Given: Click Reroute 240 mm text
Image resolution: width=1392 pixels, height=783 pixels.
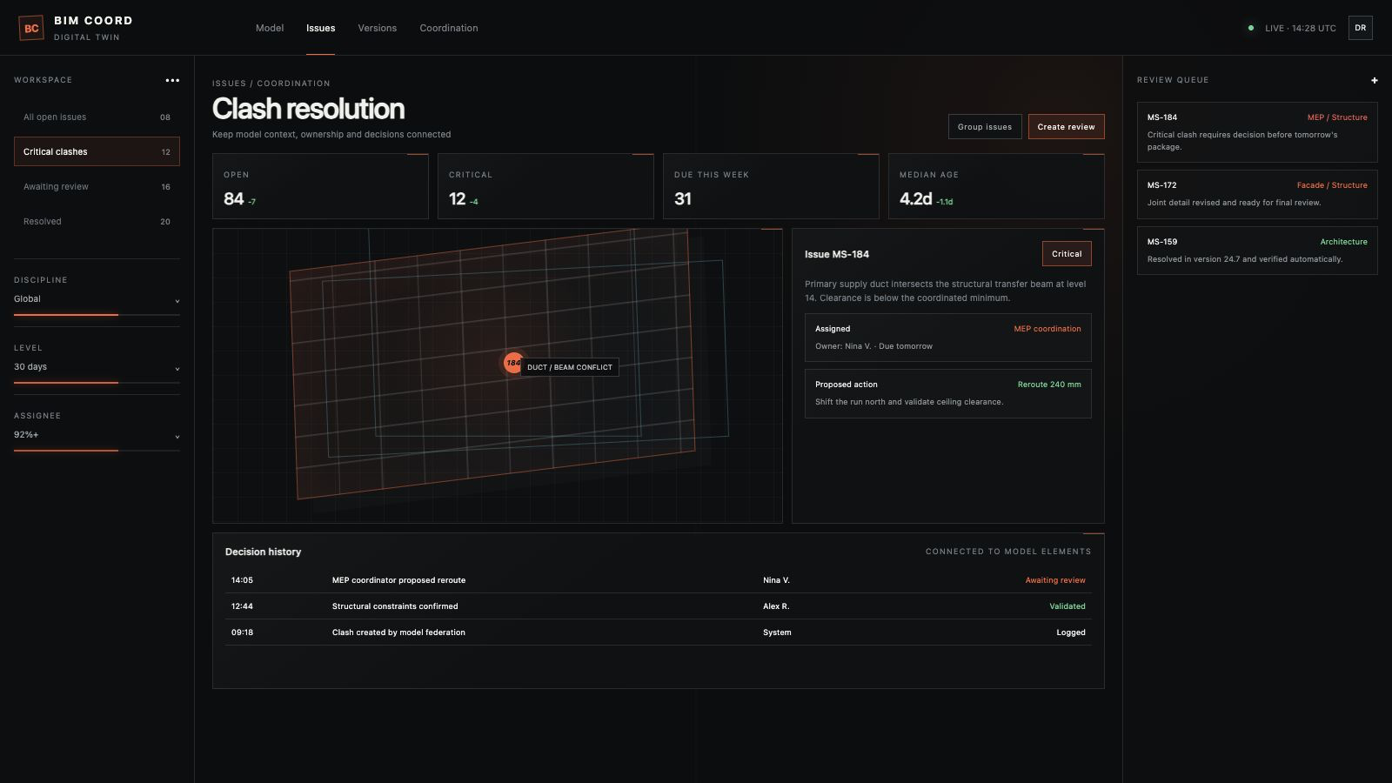Looking at the screenshot, I should click(x=1049, y=385).
